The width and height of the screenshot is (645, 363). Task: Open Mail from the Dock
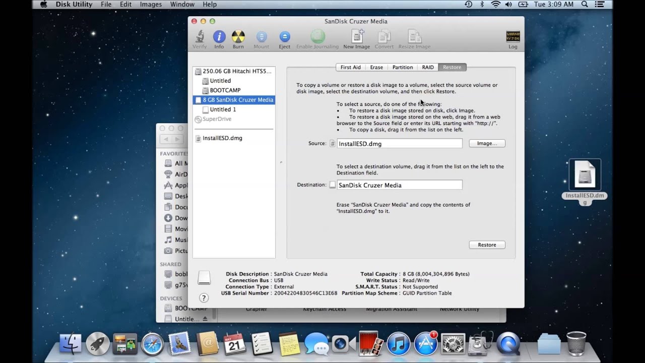coord(179,344)
